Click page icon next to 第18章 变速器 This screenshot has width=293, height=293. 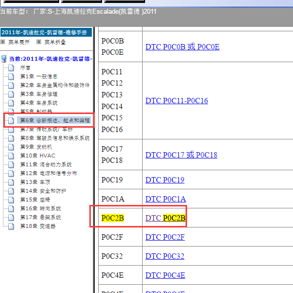click(x=11, y=226)
